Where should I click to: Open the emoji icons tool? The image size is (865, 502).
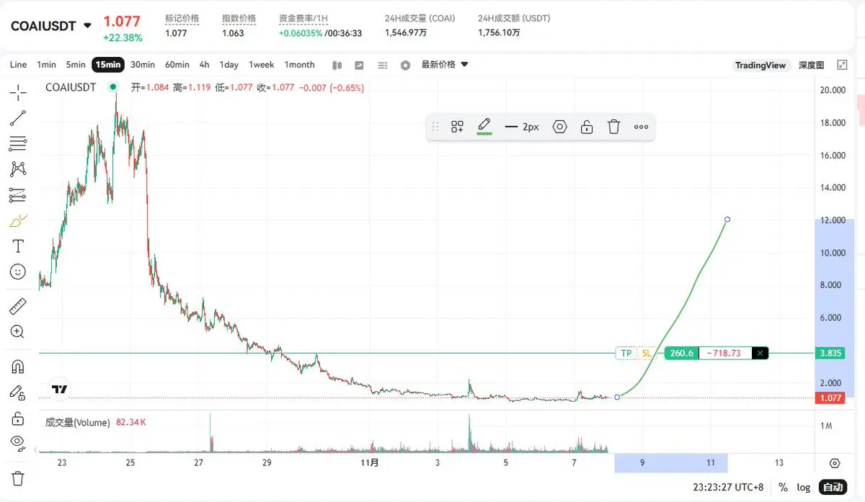[18, 272]
